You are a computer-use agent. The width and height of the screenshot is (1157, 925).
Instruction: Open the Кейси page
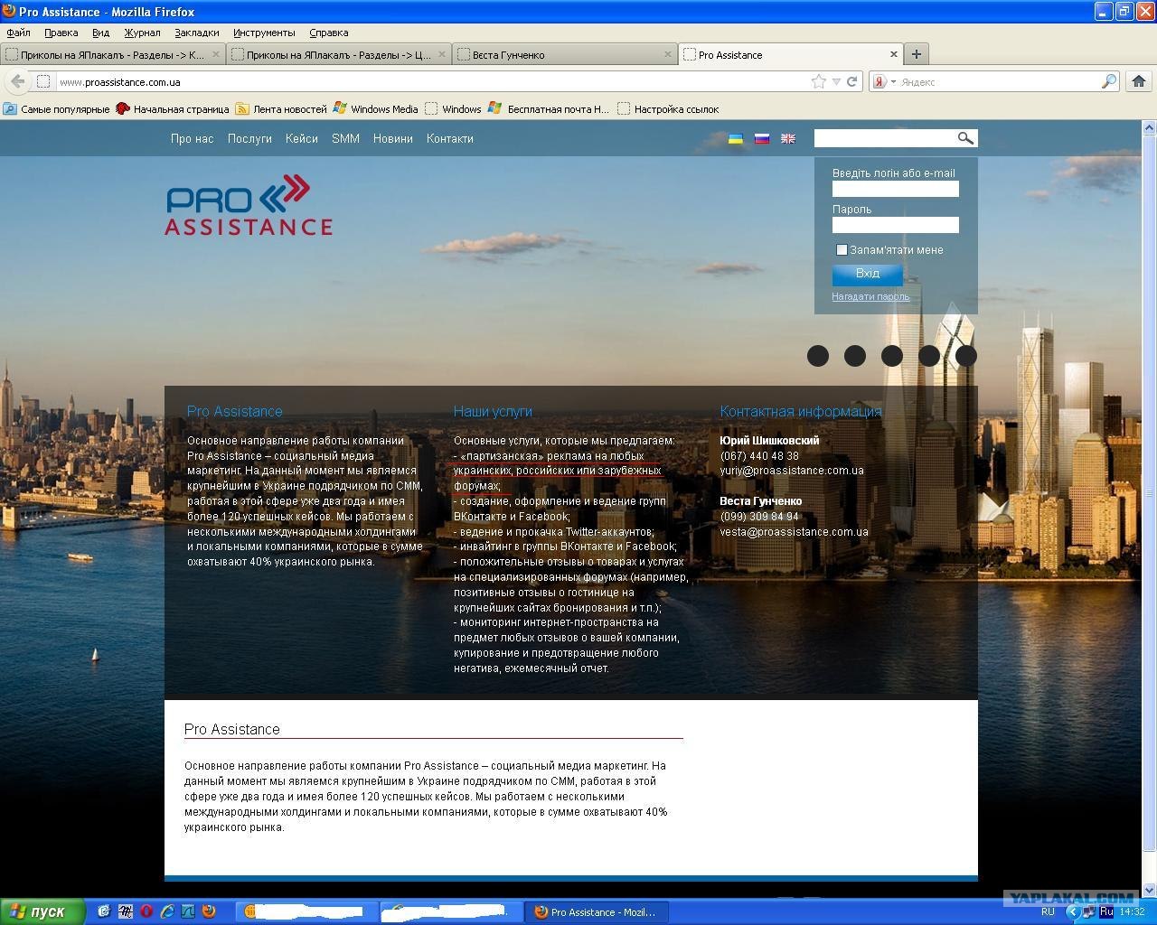[x=301, y=138]
